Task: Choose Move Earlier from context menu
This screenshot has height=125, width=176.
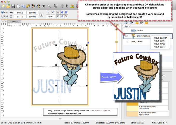Action: 160,38
